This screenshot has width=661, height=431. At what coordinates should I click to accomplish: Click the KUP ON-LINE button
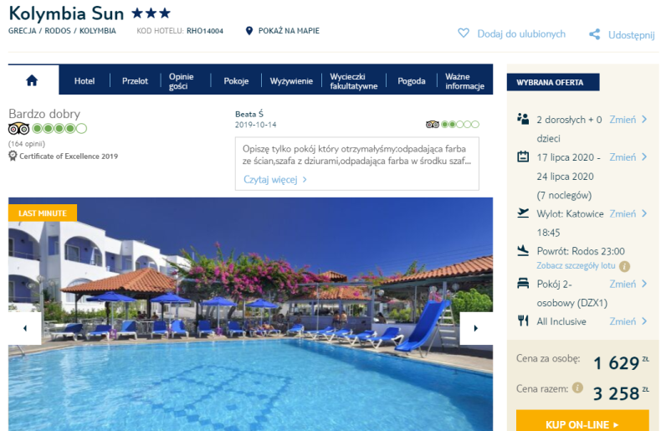(x=582, y=422)
